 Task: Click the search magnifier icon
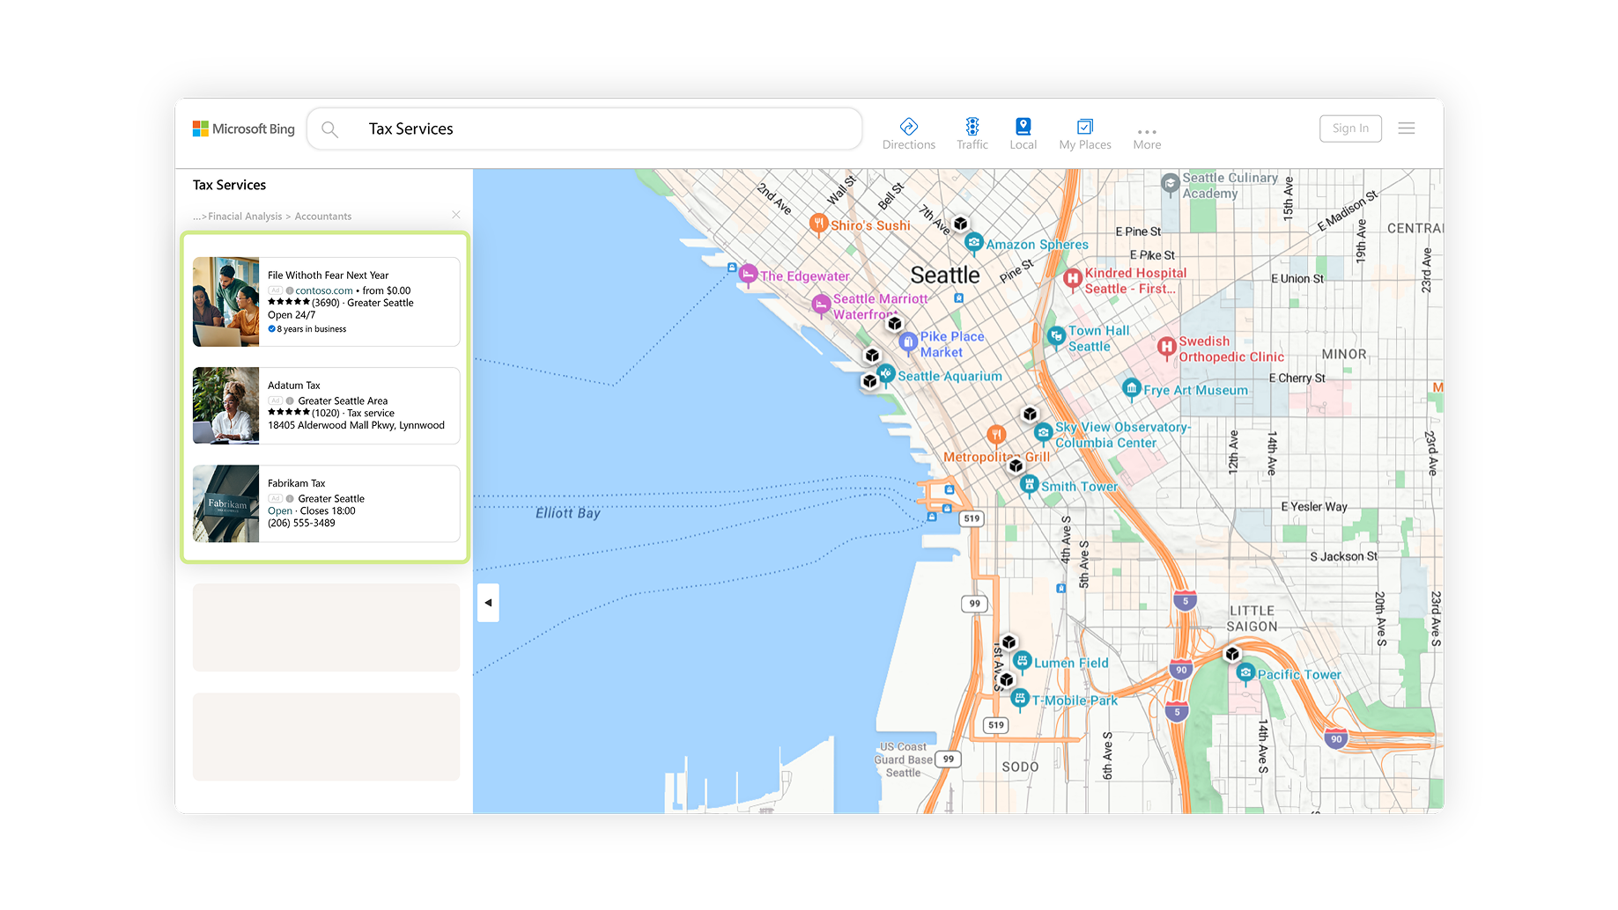click(x=329, y=129)
